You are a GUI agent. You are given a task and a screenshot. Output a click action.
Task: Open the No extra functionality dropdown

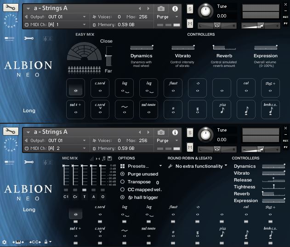point(226,165)
